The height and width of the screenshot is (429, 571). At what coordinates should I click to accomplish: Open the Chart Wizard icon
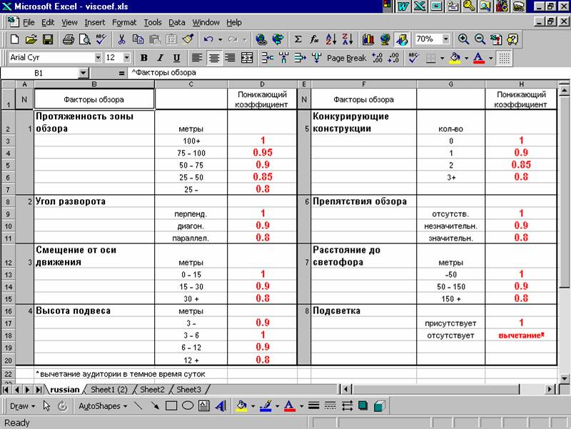(369, 40)
